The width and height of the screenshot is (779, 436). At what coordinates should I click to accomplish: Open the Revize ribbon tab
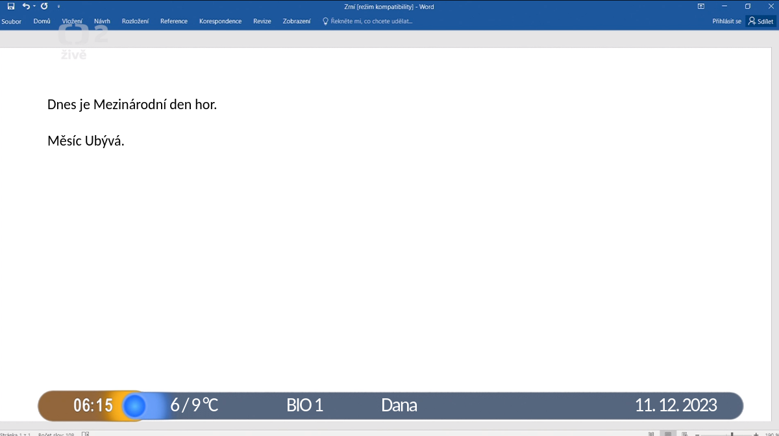[262, 21]
